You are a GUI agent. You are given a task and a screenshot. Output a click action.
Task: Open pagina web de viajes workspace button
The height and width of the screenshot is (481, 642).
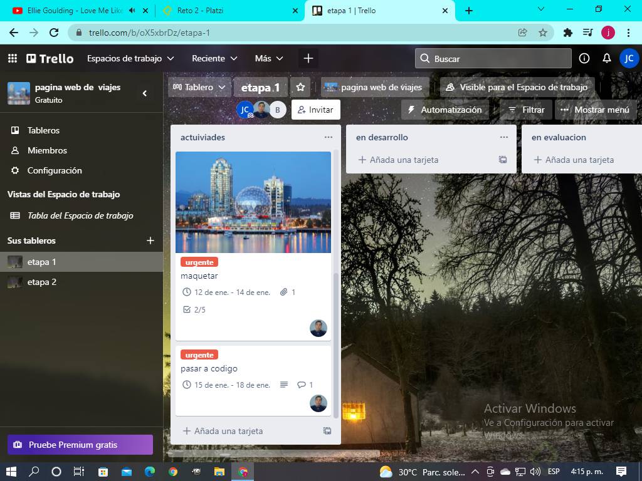pos(375,87)
